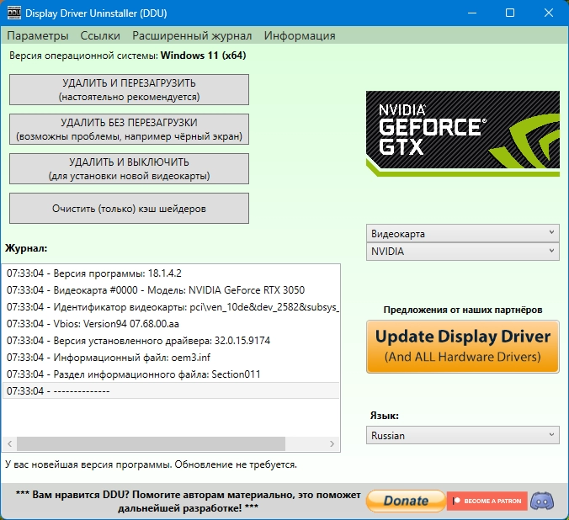This screenshot has width=569, height=520.
Task: Expand the Russian language dropdown
Action: pos(463,435)
